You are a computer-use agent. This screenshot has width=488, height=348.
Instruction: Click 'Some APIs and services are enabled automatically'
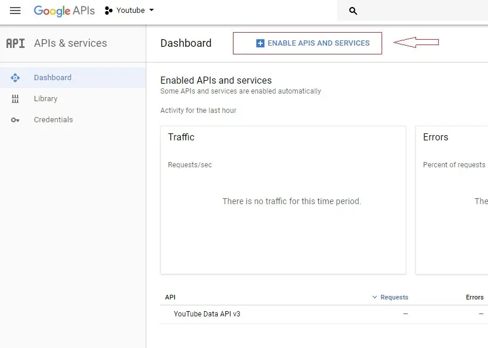coord(240,91)
